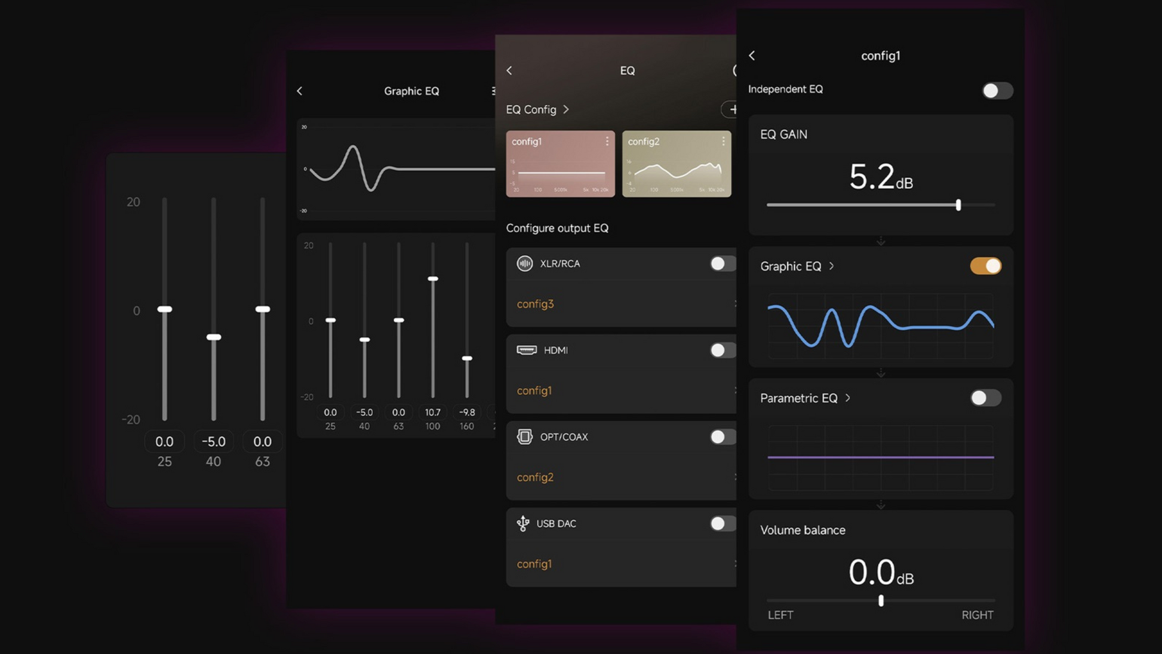Go back from the EQ screen
This screenshot has height=654, width=1162.
pyautogui.click(x=509, y=70)
